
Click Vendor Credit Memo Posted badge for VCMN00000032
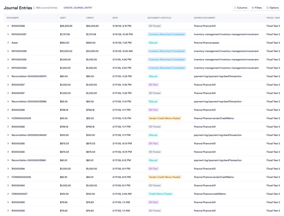165,177
